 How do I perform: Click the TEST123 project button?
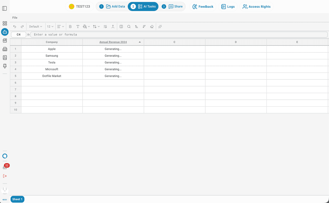click(80, 7)
